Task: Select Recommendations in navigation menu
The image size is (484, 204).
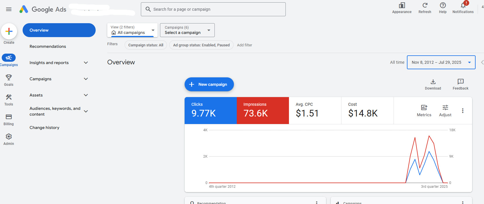Action: (48, 46)
